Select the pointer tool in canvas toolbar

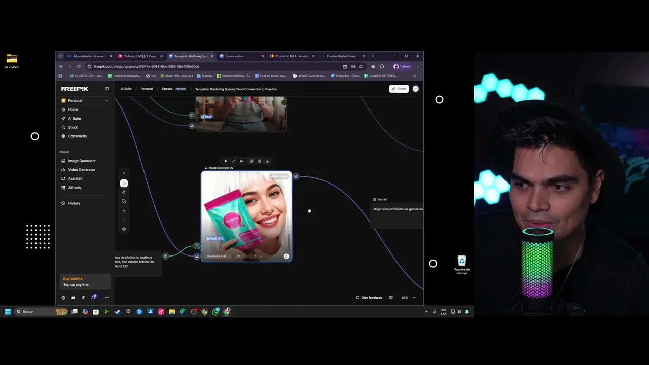124,183
